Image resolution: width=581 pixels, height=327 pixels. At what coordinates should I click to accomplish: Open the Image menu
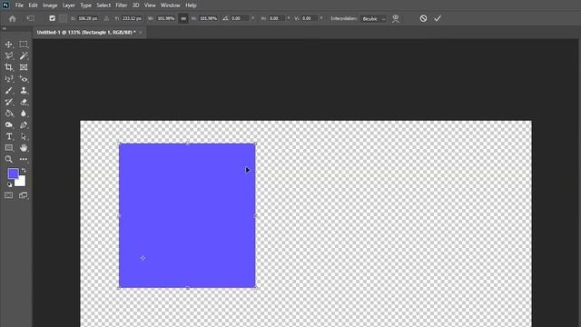50,5
